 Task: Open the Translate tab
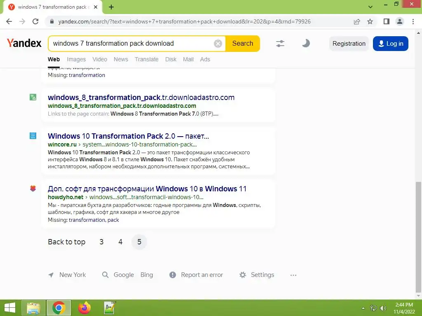147,59
